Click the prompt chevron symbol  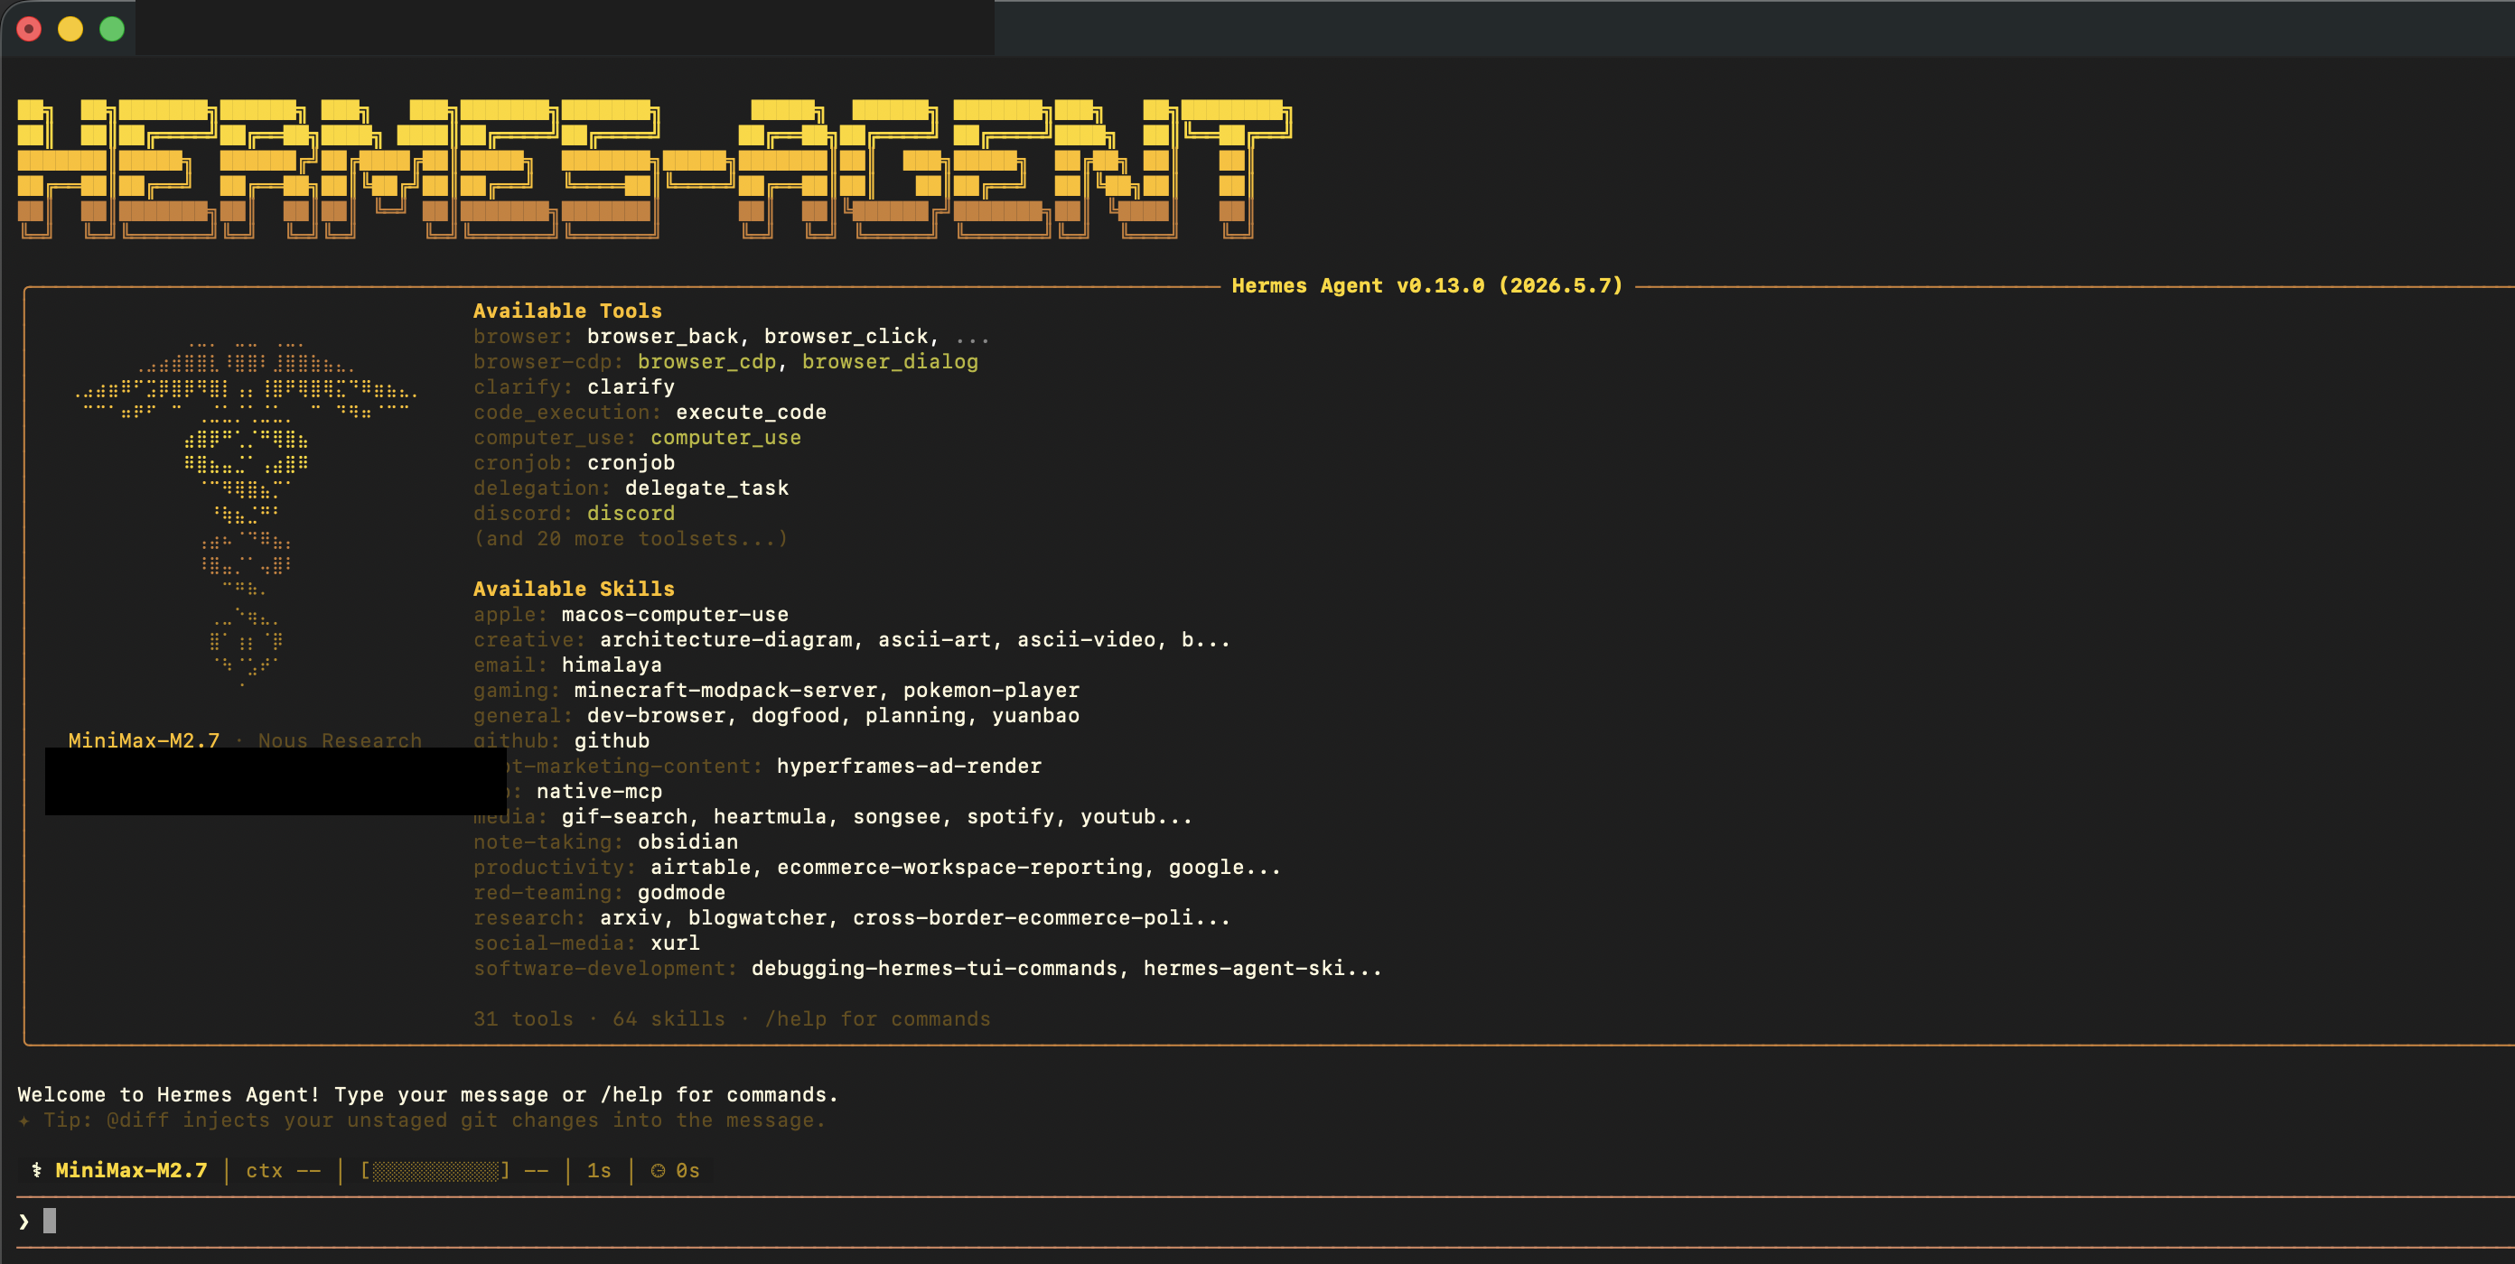coord(23,1221)
